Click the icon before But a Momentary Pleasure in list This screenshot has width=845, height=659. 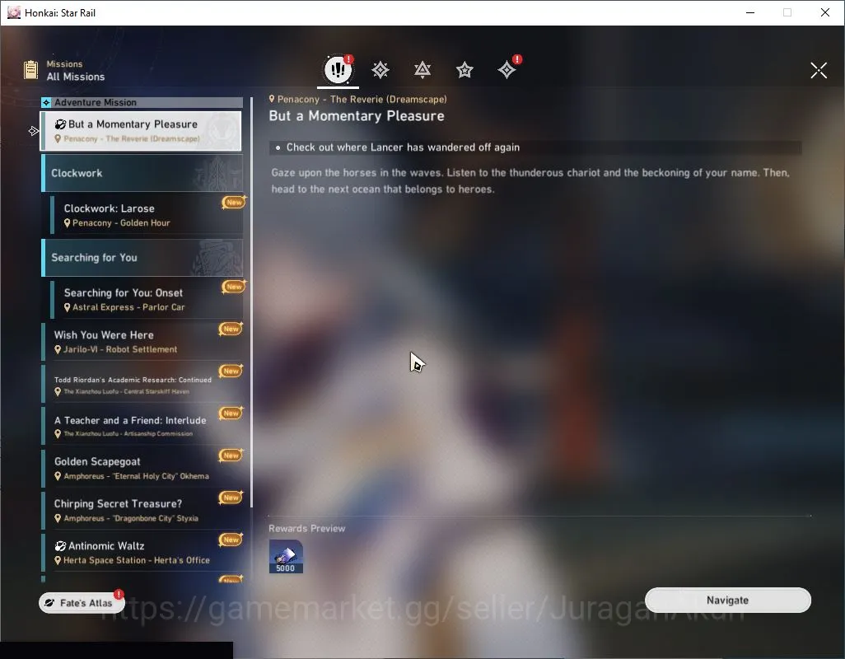click(x=60, y=124)
